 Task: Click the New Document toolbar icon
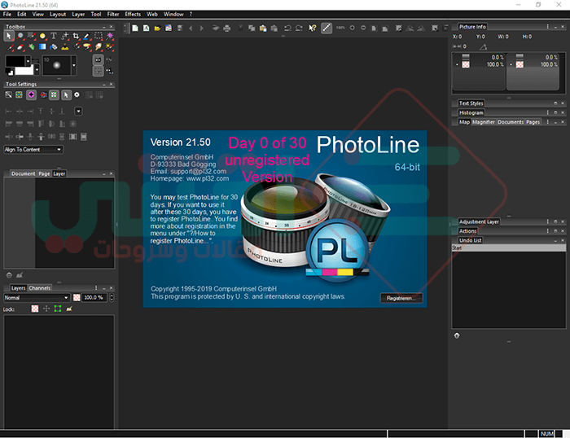[135, 28]
